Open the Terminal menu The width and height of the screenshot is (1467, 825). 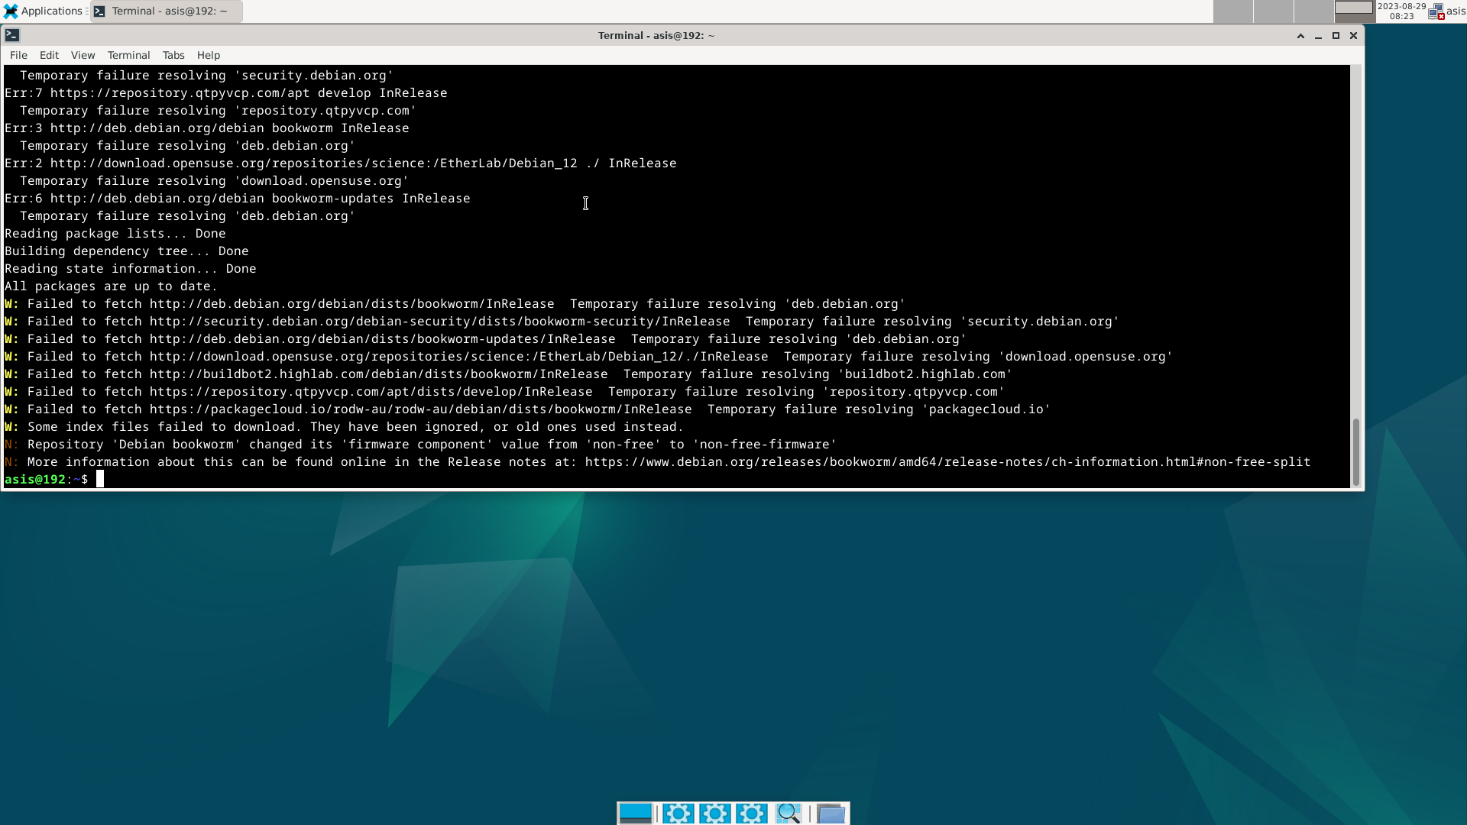coord(128,55)
